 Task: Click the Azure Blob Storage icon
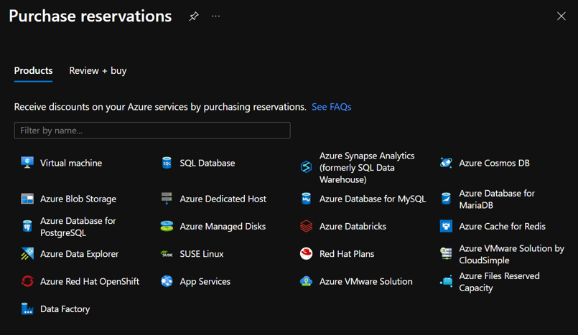coord(27,199)
